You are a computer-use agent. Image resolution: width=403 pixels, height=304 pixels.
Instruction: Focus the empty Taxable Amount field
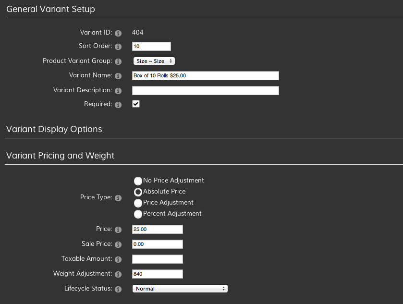(x=157, y=259)
